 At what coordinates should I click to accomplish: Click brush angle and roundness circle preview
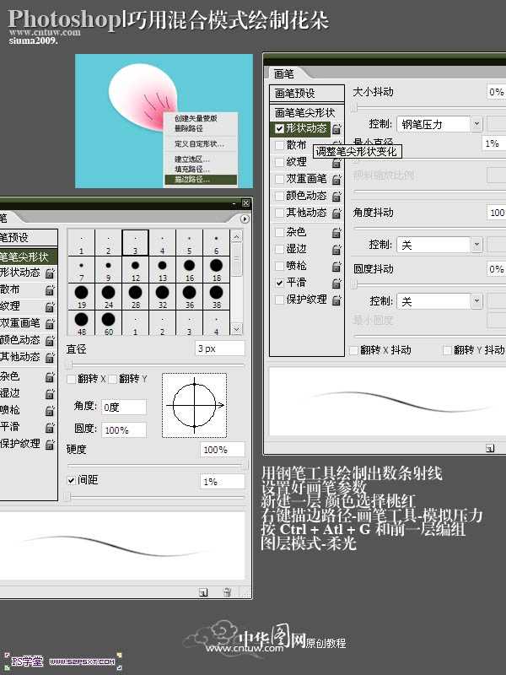point(195,406)
